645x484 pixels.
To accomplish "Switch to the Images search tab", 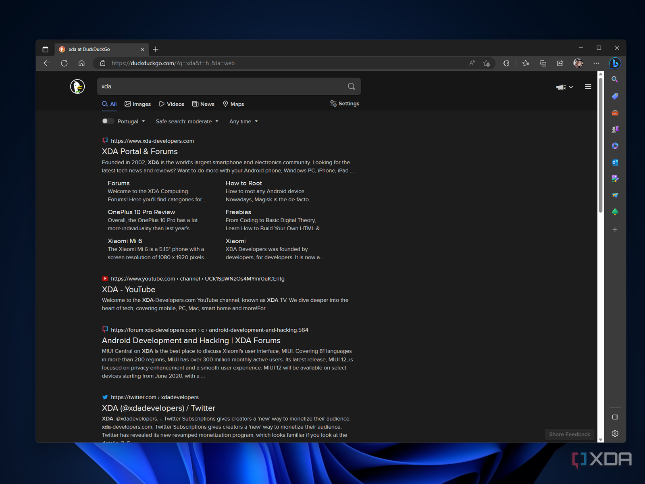I will 138,104.
